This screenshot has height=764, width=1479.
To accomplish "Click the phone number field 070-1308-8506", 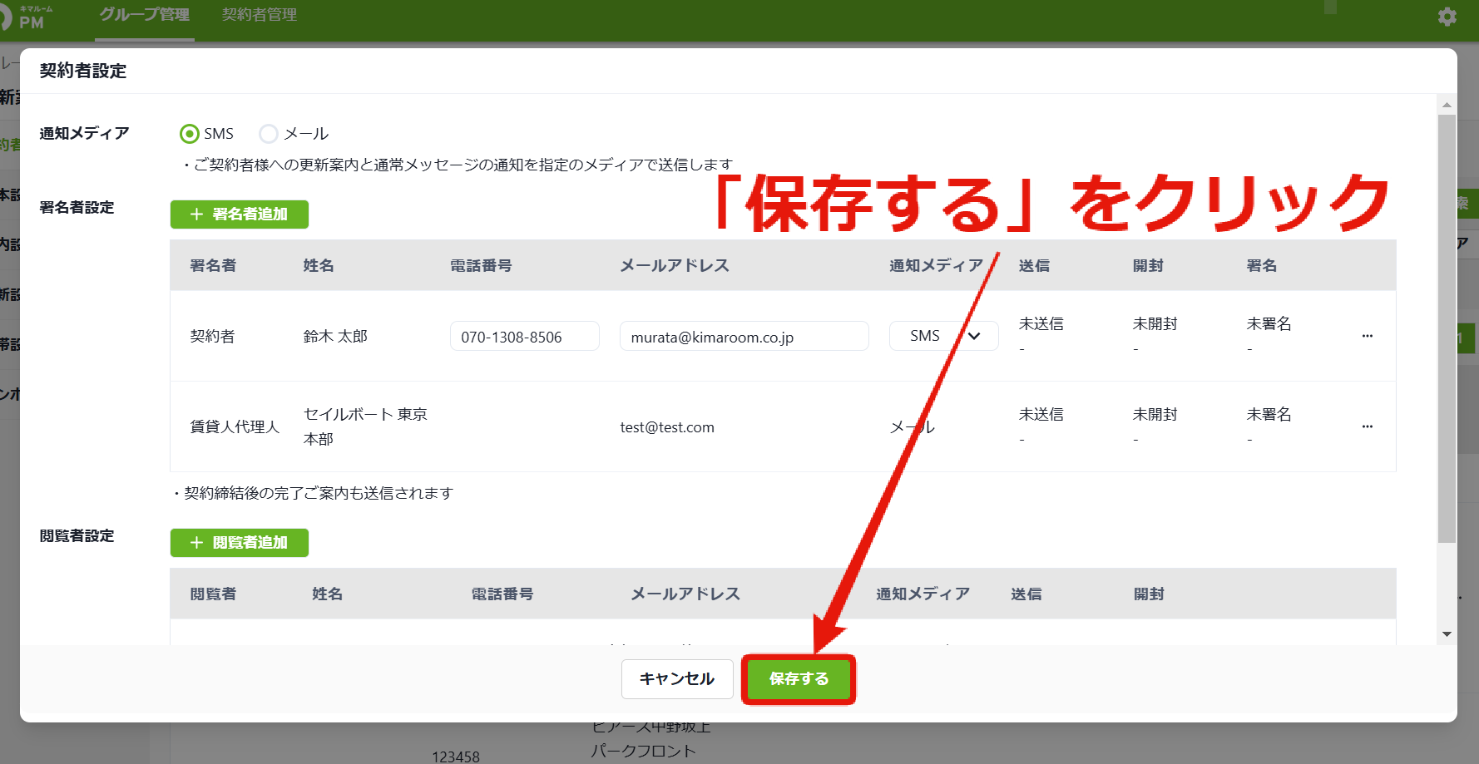I will coord(525,337).
